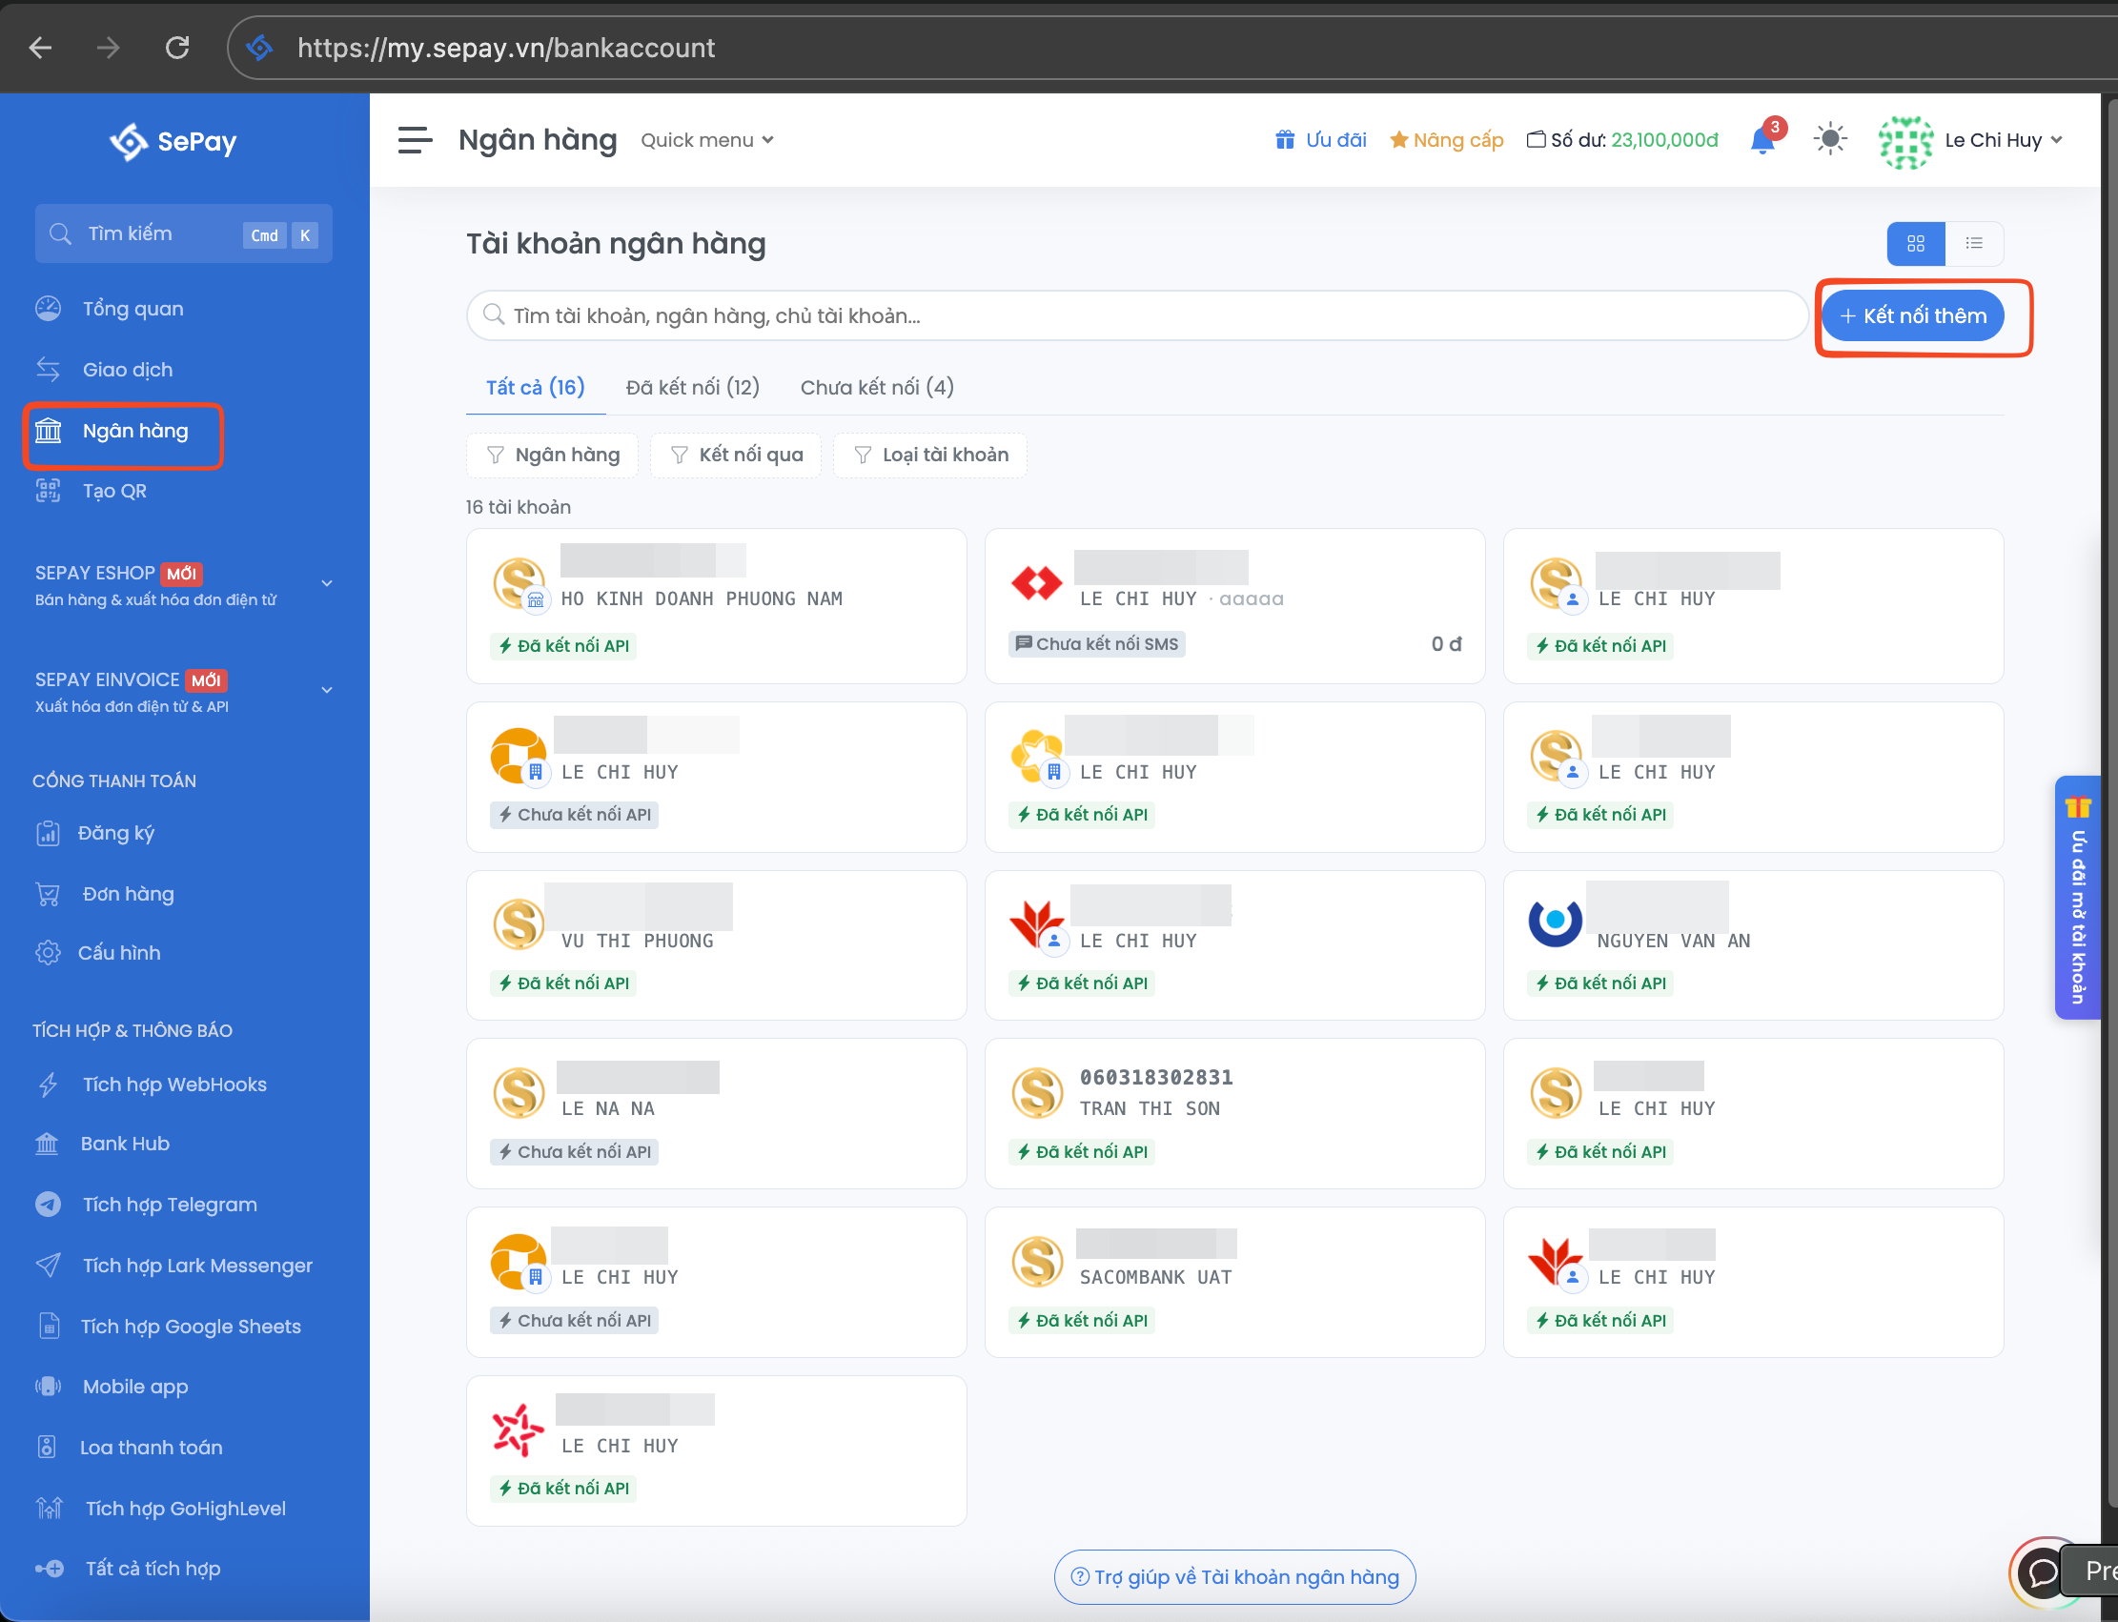Reload the browser page
This screenshot has width=2118, height=1622.
coord(177,48)
